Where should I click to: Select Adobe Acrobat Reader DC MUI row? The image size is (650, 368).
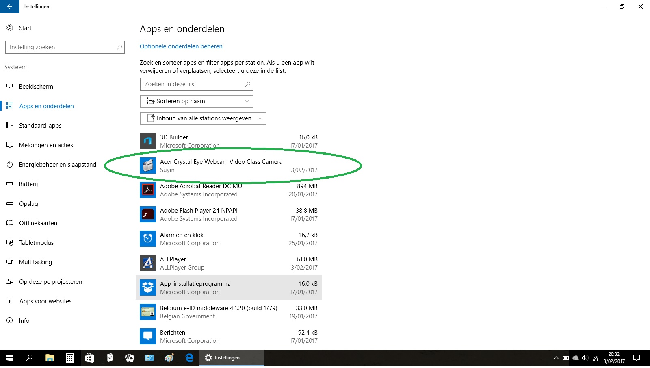pyautogui.click(x=229, y=190)
